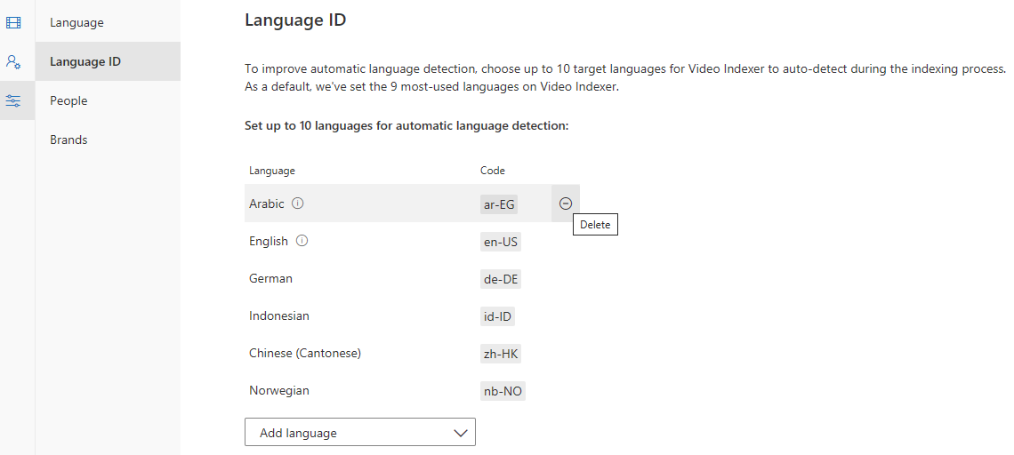Select the model customization sliders icon
This screenshot has height=455, width=1014.
click(13, 100)
